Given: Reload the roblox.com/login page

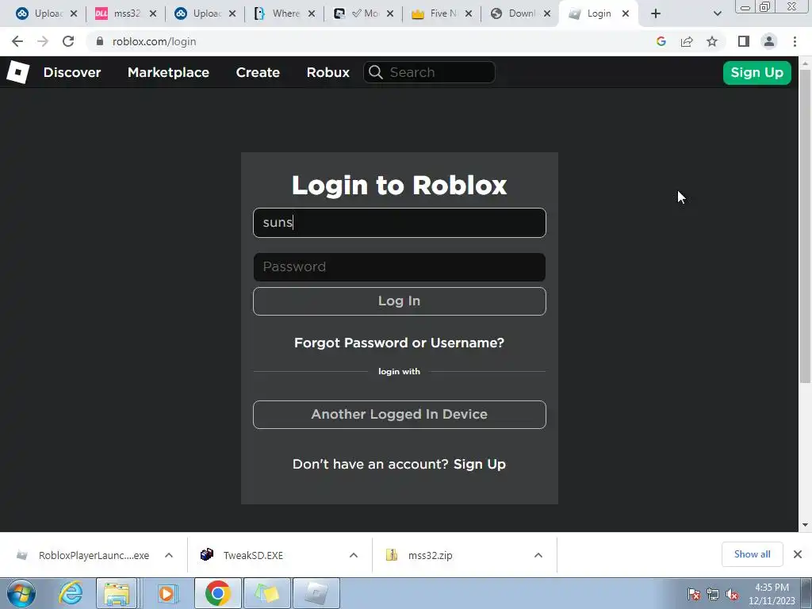Looking at the screenshot, I should point(68,41).
